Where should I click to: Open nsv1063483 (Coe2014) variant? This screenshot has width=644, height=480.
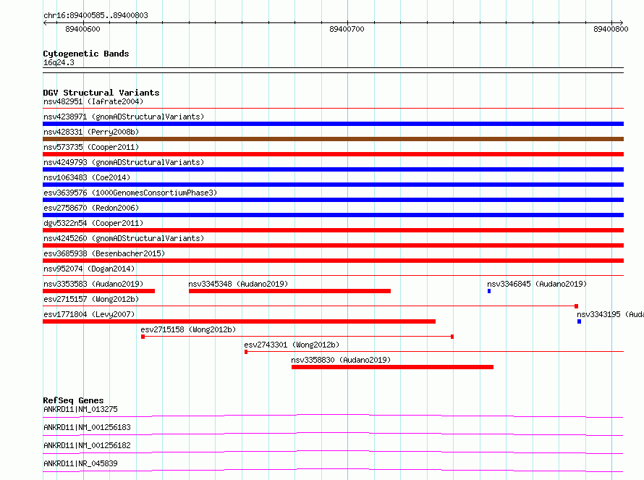click(x=87, y=177)
